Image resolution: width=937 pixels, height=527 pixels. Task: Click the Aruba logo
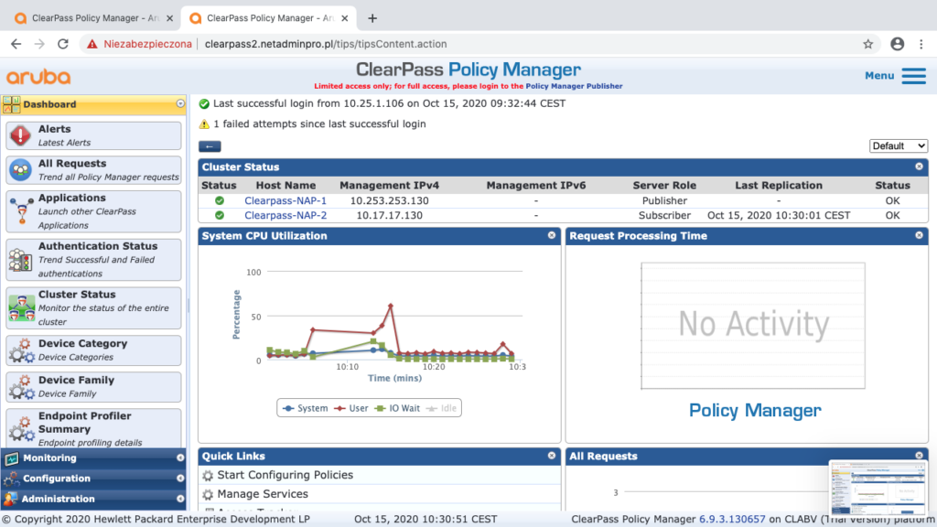point(38,77)
